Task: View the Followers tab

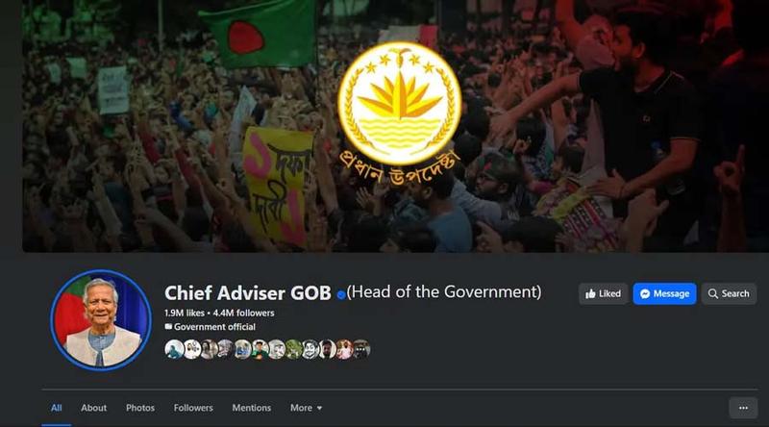Action: (x=193, y=408)
